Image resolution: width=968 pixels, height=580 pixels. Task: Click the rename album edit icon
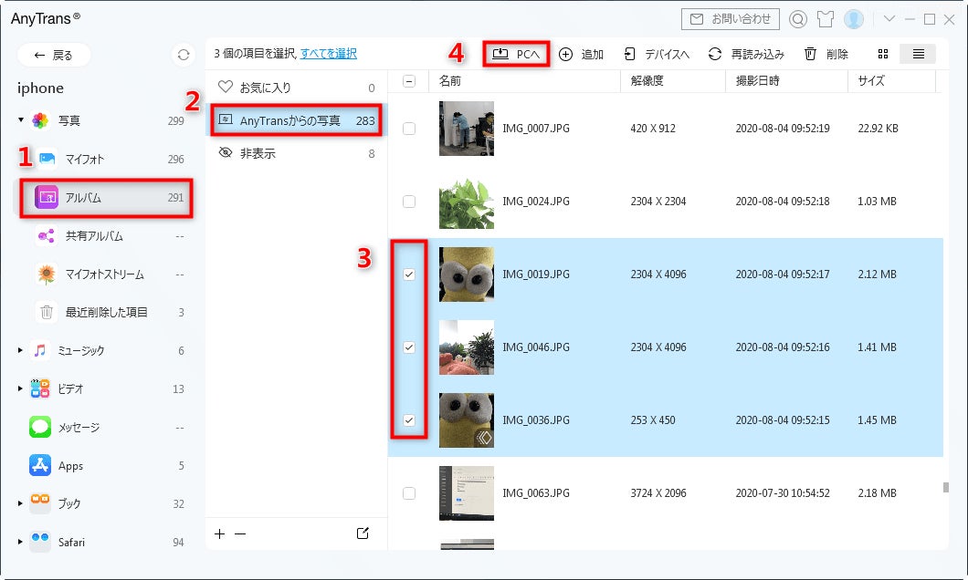click(x=363, y=533)
